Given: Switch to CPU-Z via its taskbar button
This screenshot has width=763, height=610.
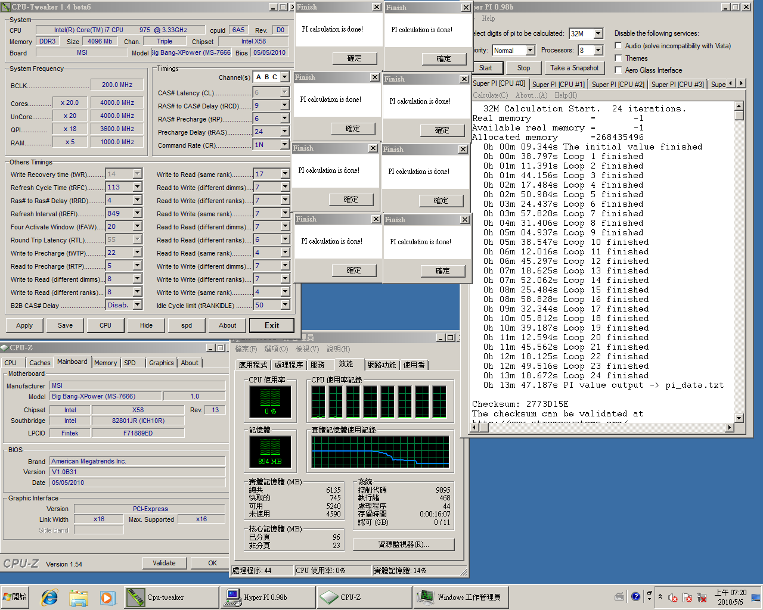Looking at the screenshot, I should pos(364,597).
